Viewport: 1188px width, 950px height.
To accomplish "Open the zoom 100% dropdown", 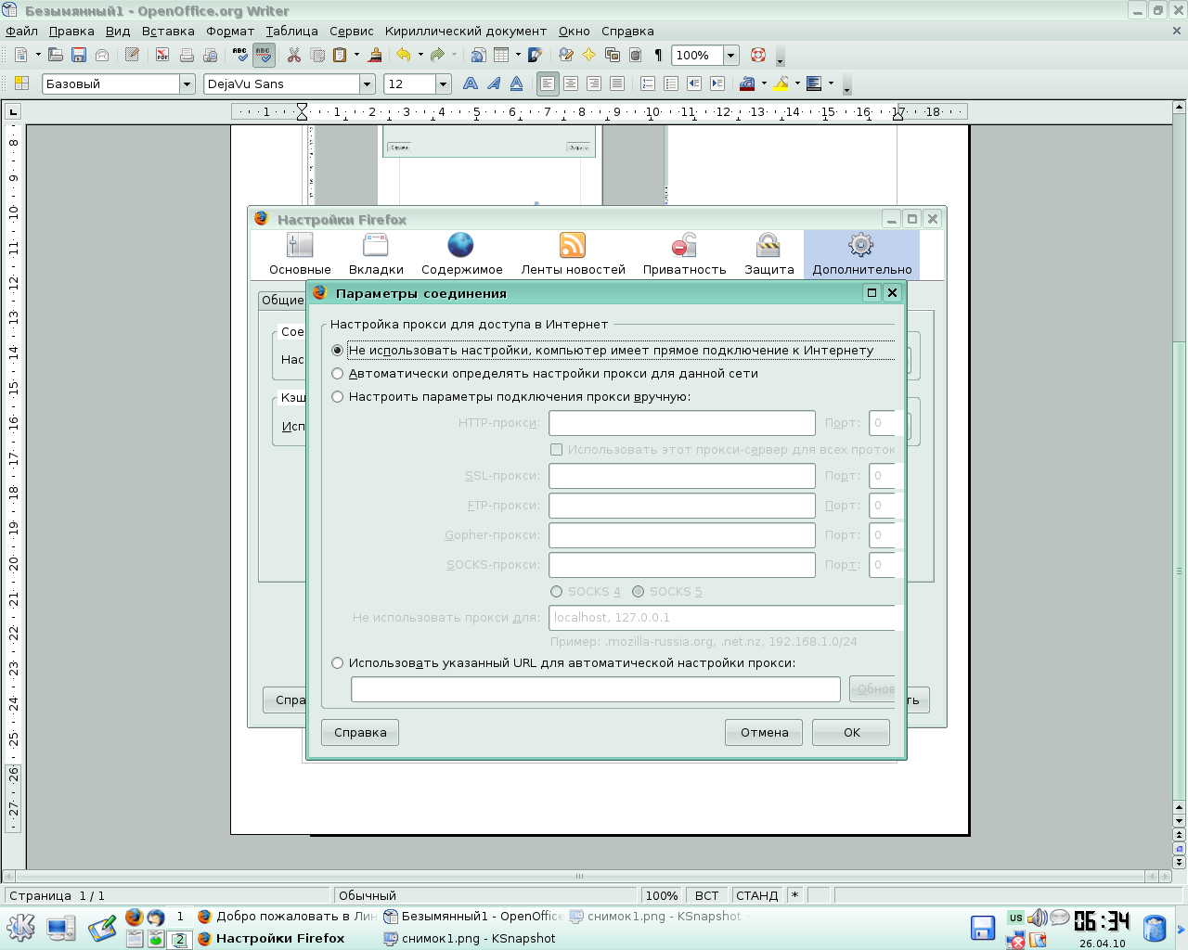I will (731, 56).
